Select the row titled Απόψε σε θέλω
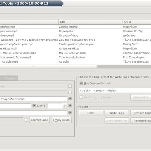151x151 pixels. [x=75, y=49]
